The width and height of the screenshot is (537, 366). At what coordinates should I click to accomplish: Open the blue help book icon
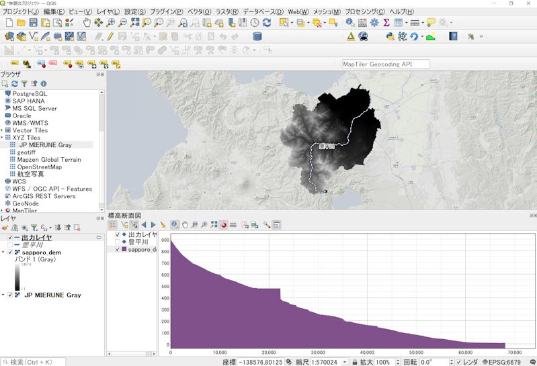pyautogui.click(x=453, y=36)
